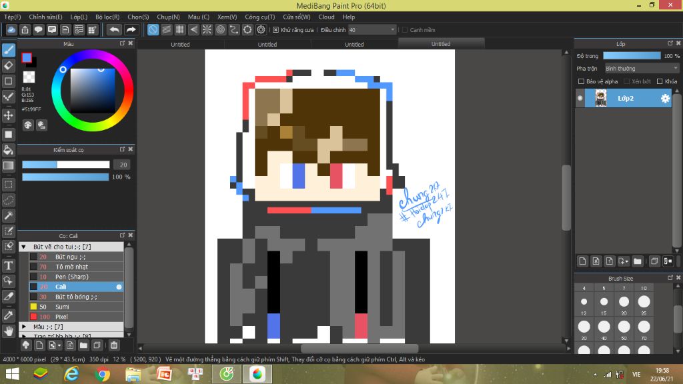Viewport: 683px width, 384px height.
Task: Select the Move tool
Action: point(9,115)
